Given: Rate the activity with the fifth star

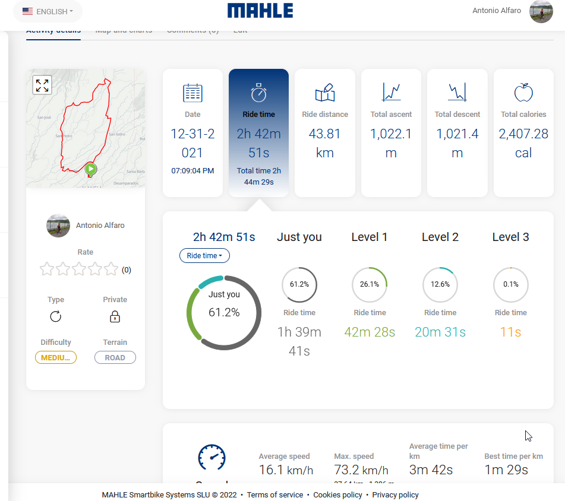Looking at the screenshot, I should [111, 269].
